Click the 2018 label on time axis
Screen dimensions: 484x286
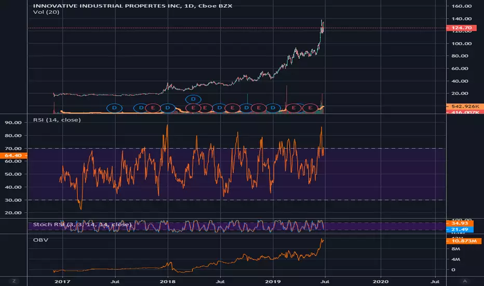tap(168, 282)
